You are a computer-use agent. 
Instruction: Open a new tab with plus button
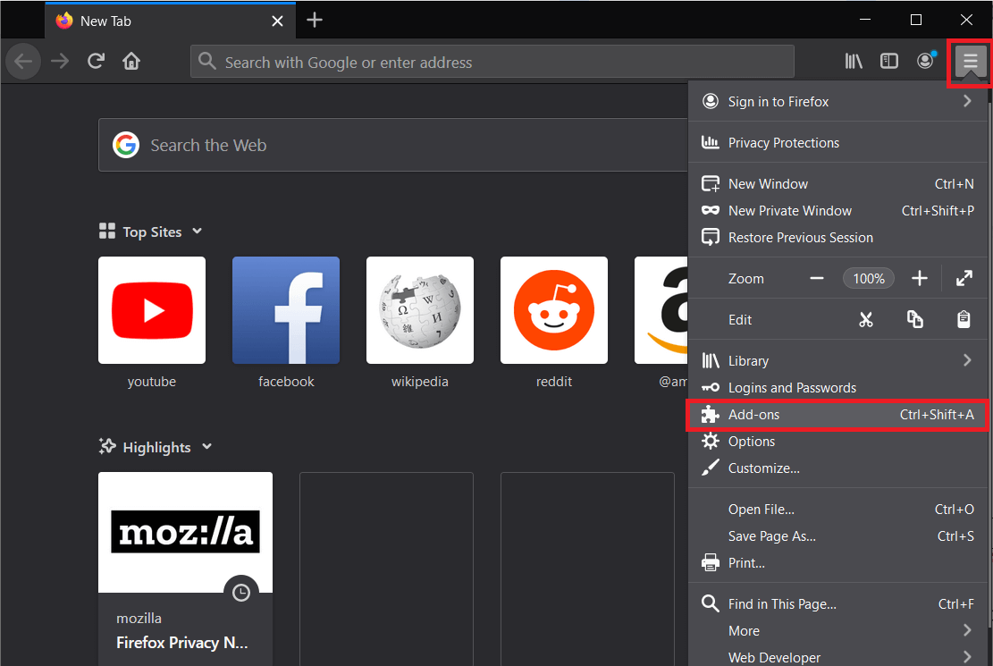[x=314, y=21]
